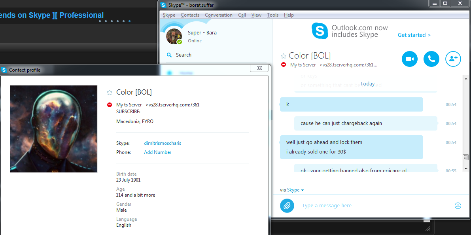Image resolution: width=471 pixels, height=235 pixels.
Task: Minimize the Skype main window
Action: 434,3
